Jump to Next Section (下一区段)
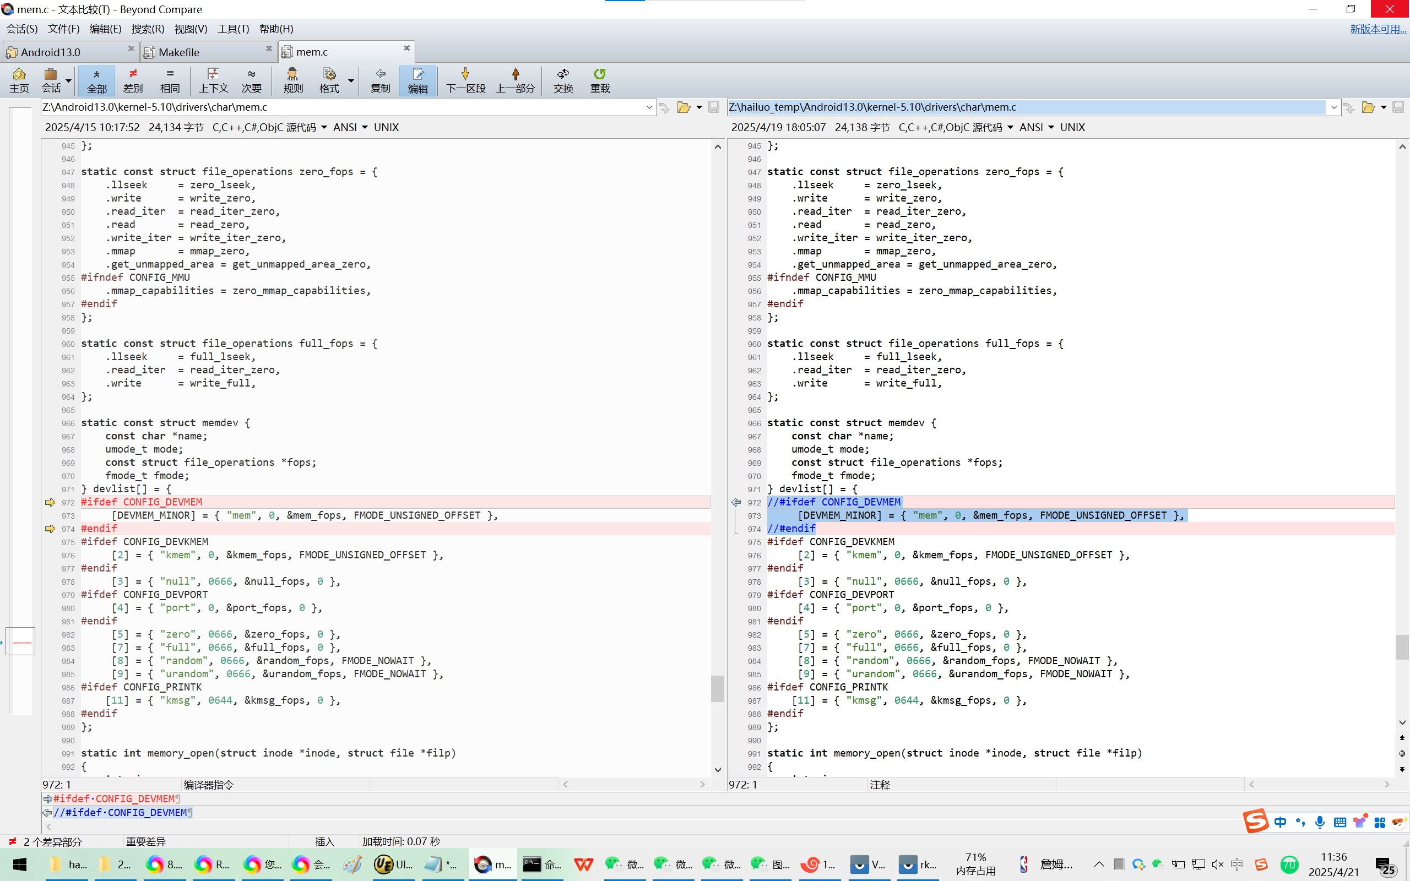 coord(465,80)
